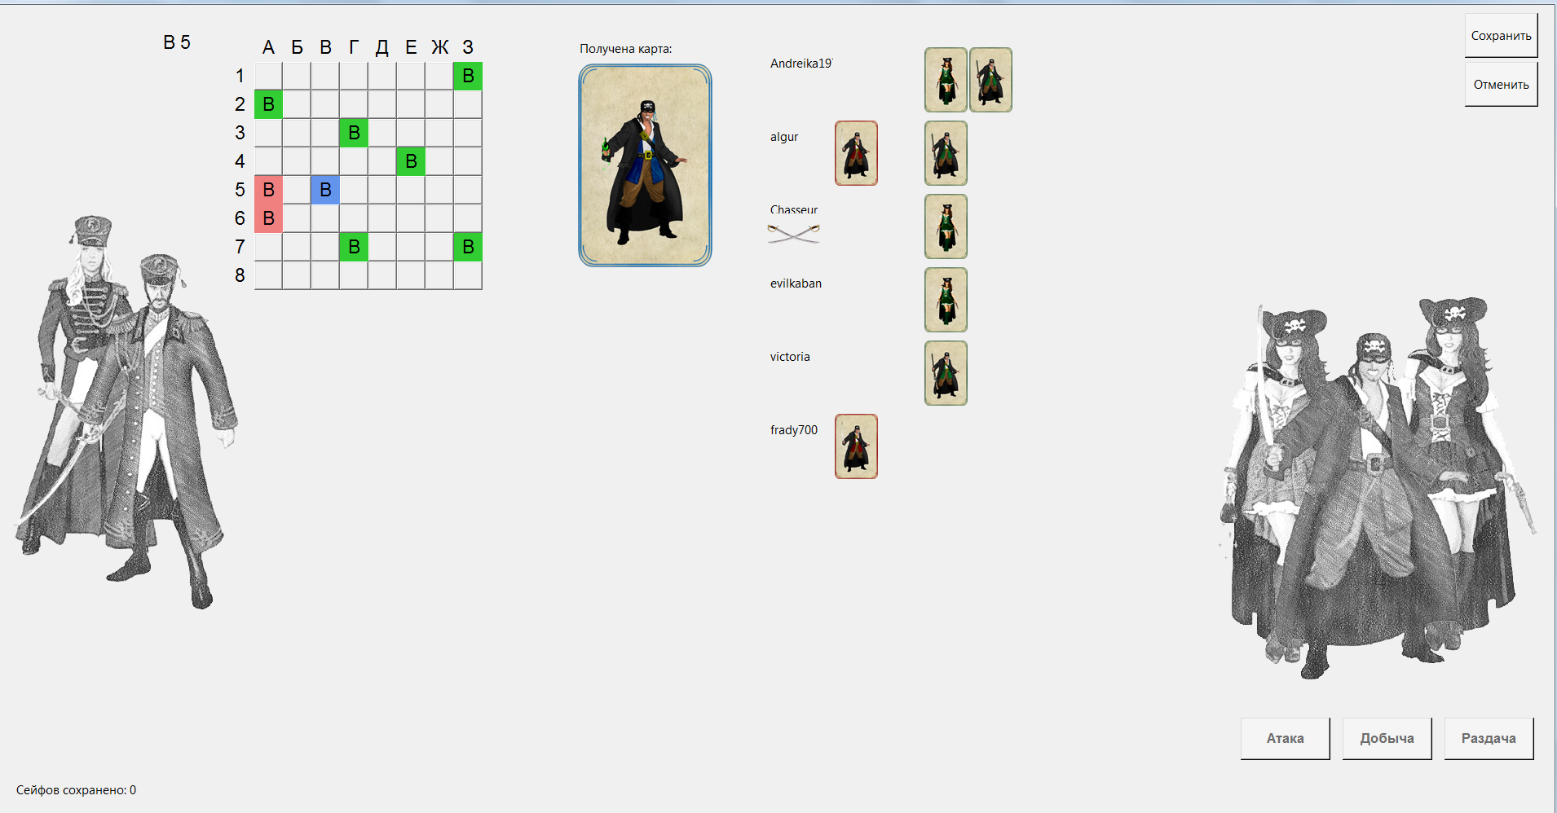Click the Атака button
1557x813 pixels.
click(1285, 738)
